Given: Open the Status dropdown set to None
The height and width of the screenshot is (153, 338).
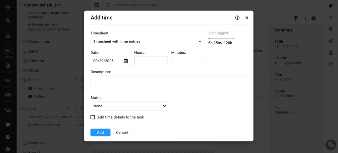Looking at the screenshot, I should pos(130,106).
